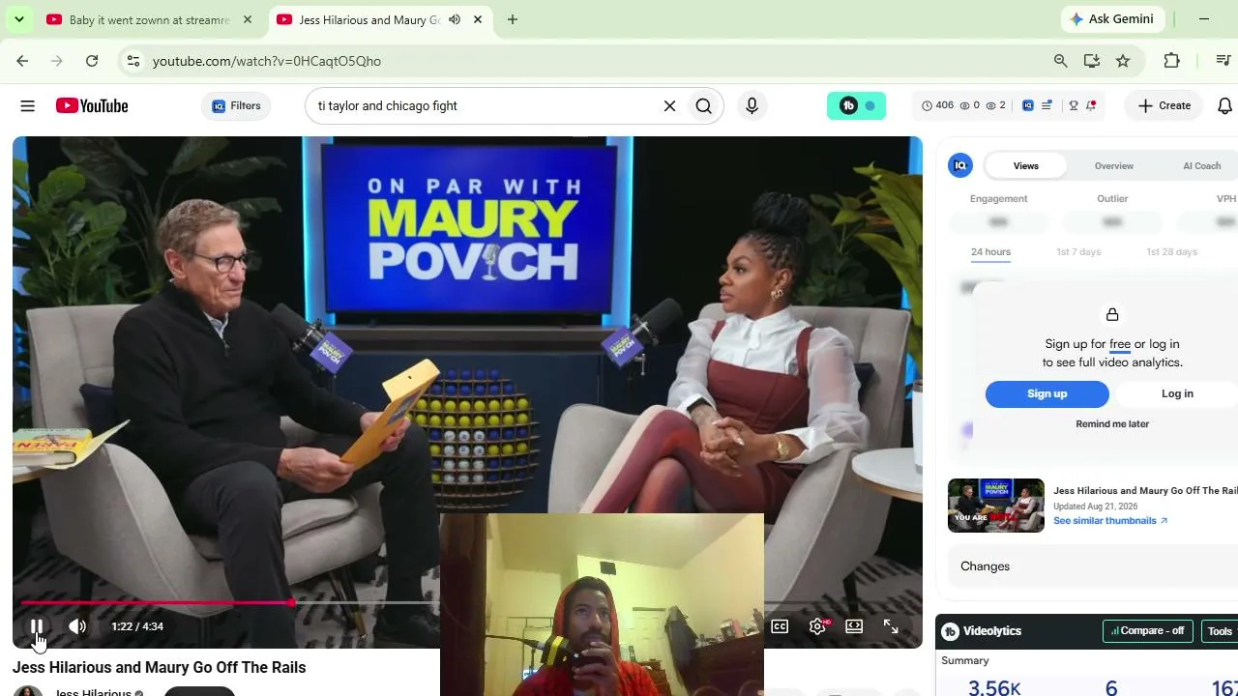Close the Jess Hilarious and Maury tab
The height and width of the screenshot is (696, 1238).
[478, 19]
